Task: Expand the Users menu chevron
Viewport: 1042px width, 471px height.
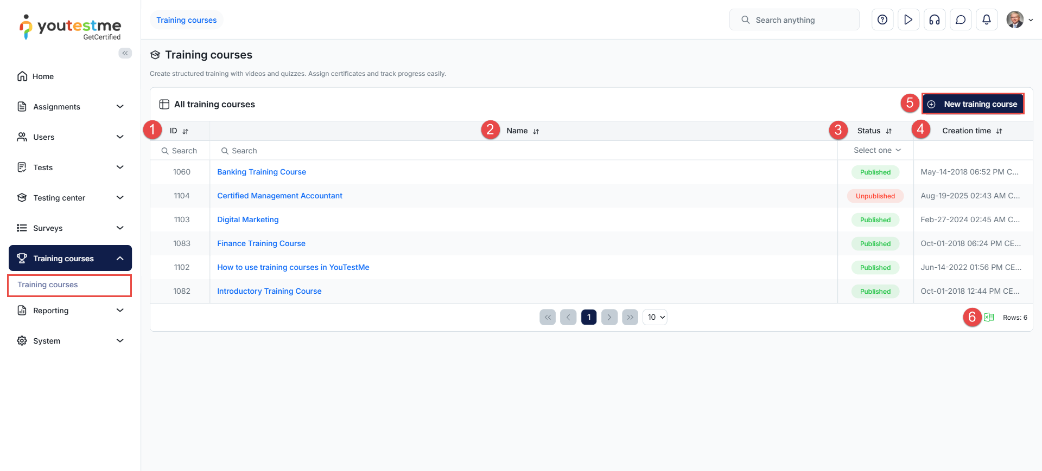Action: coord(120,137)
